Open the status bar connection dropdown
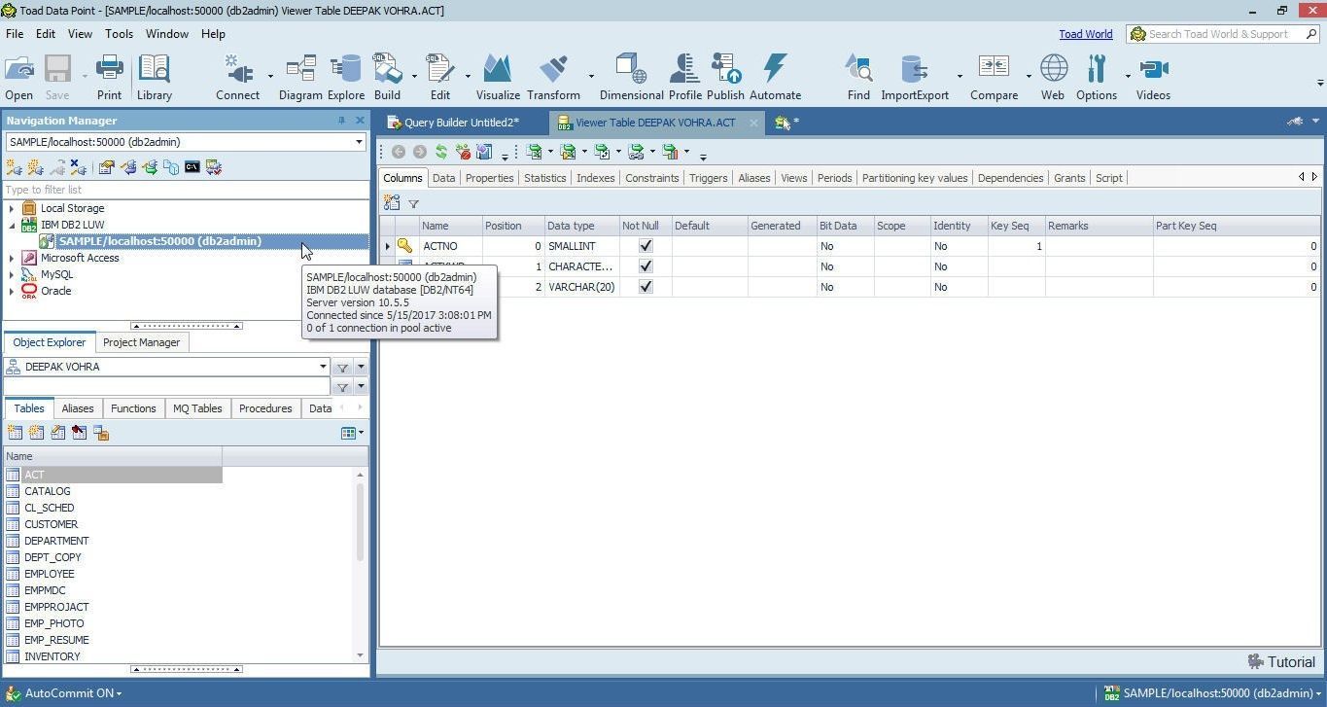 point(1319,693)
